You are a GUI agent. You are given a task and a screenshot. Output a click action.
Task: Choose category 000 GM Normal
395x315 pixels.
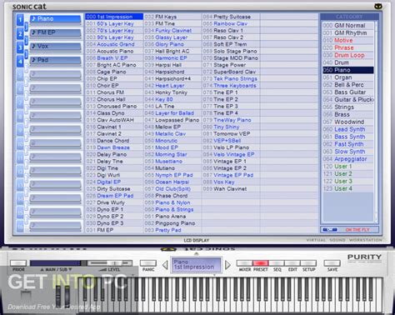[x=348, y=26]
